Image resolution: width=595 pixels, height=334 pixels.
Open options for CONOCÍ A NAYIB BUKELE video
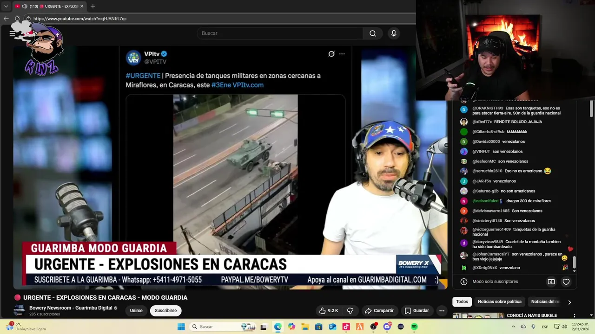(574, 316)
